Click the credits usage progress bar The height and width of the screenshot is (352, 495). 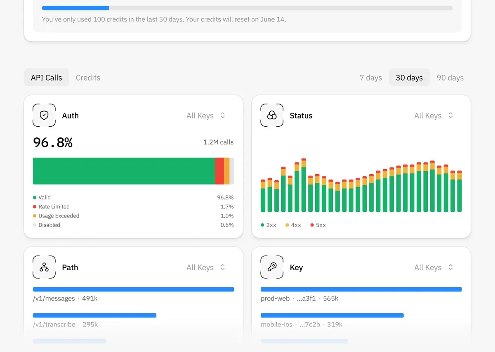point(247,8)
